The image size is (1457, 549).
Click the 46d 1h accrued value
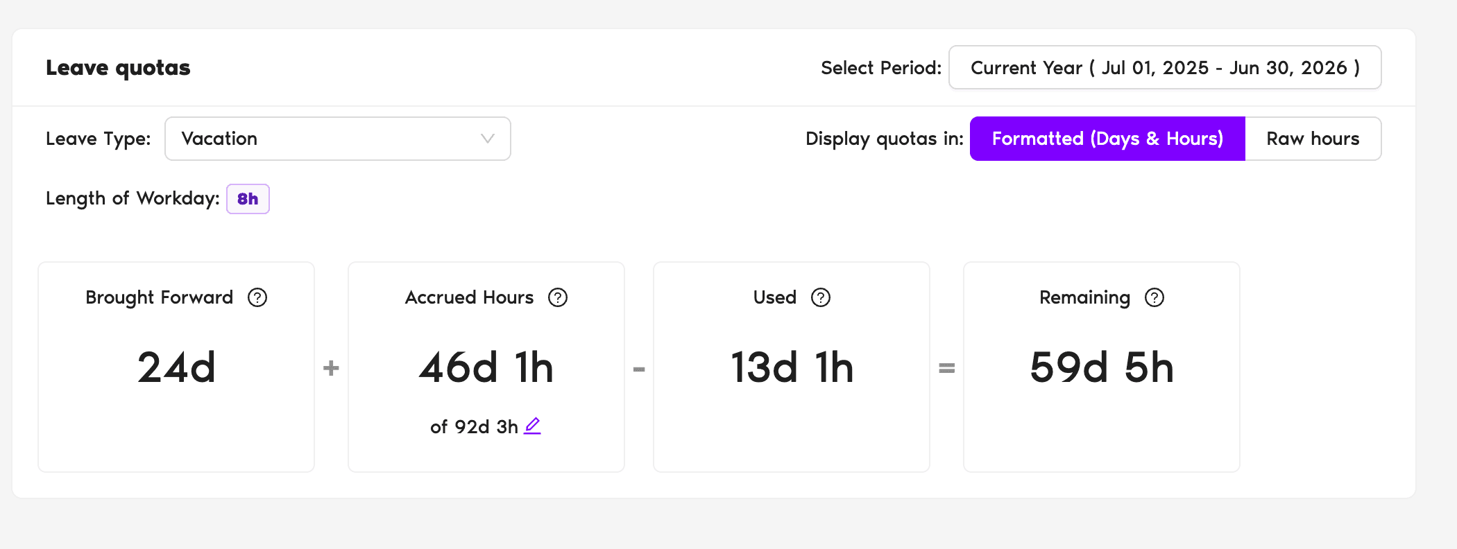point(486,367)
